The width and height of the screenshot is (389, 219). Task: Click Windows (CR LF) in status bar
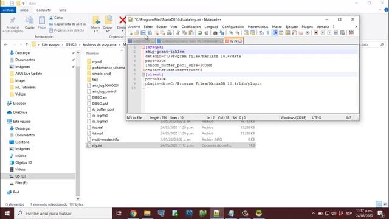pyautogui.click(x=293, y=117)
